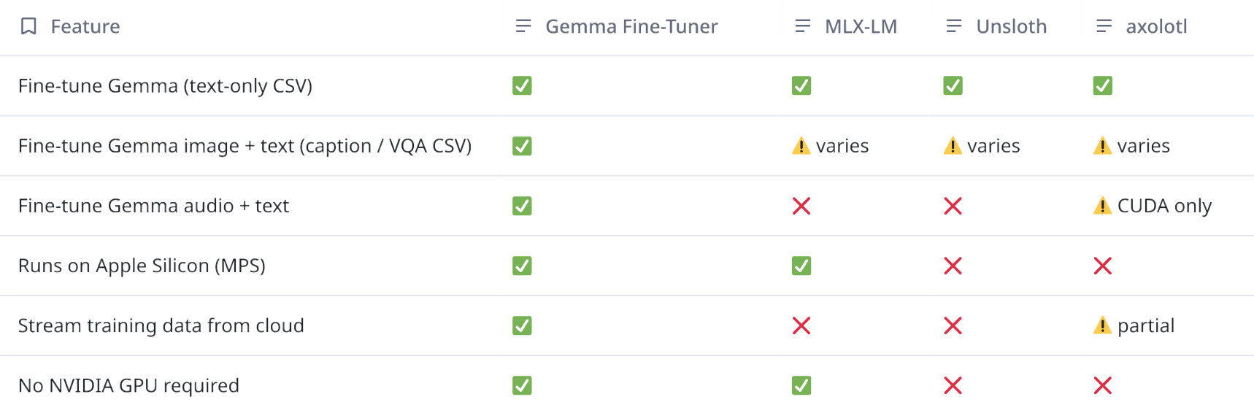Screen dimensions: 1254x413
Task: Click the text-type icon beside MLX-LM header
Action: pyautogui.click(x=802, y=26)
